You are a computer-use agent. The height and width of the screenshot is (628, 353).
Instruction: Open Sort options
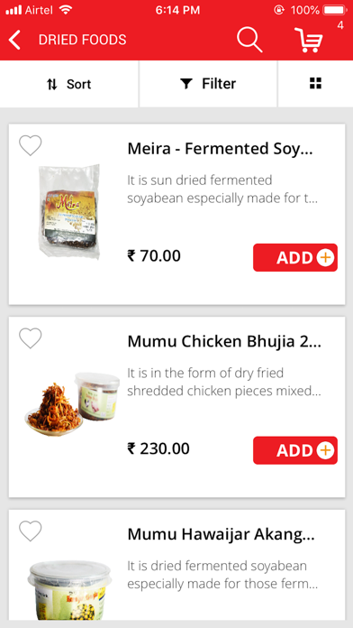tap(69, 84)
